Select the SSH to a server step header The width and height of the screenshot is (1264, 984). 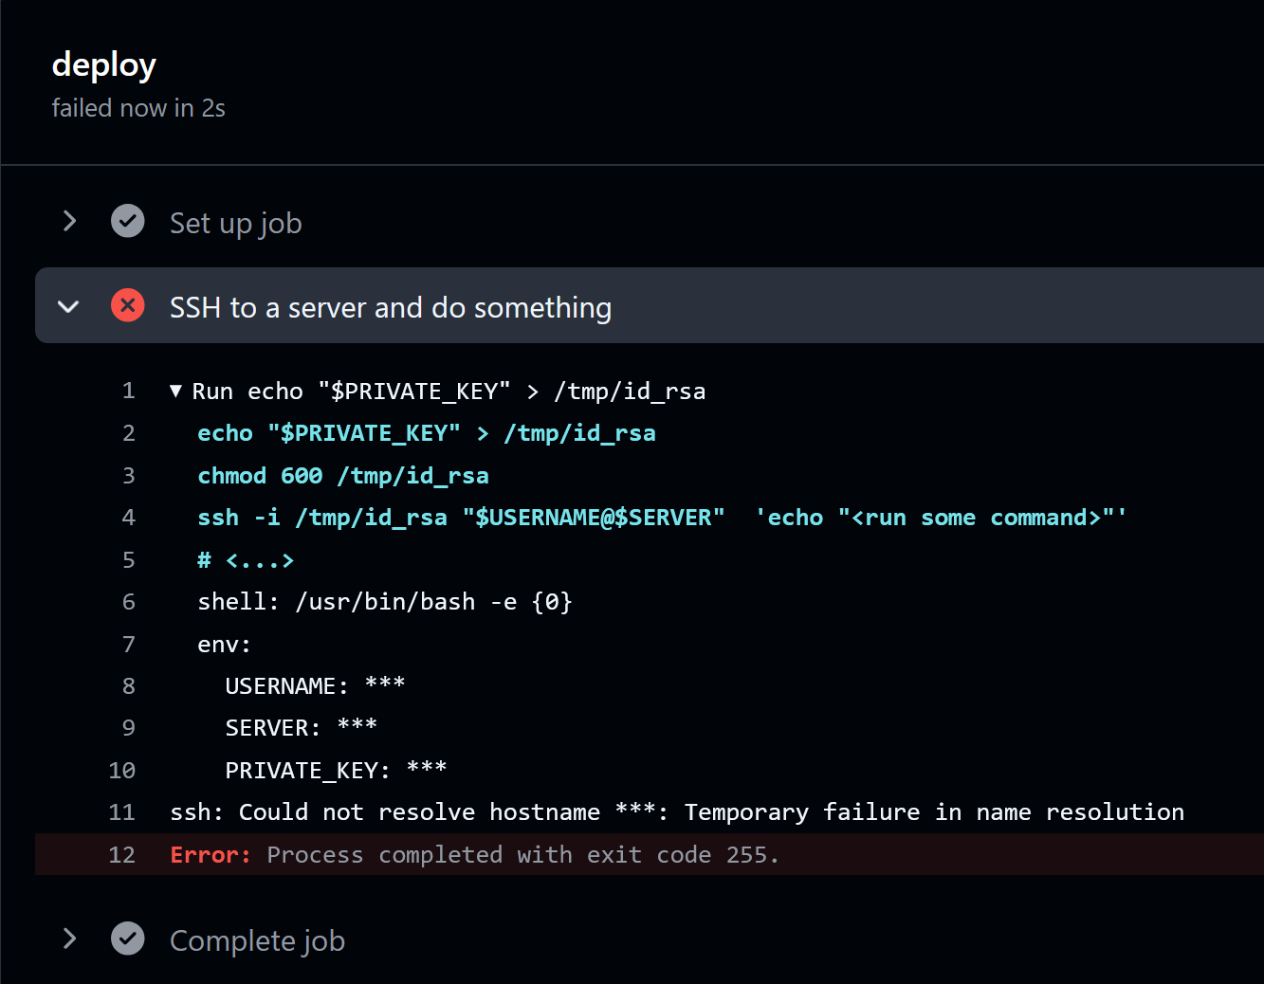[391, 306]
